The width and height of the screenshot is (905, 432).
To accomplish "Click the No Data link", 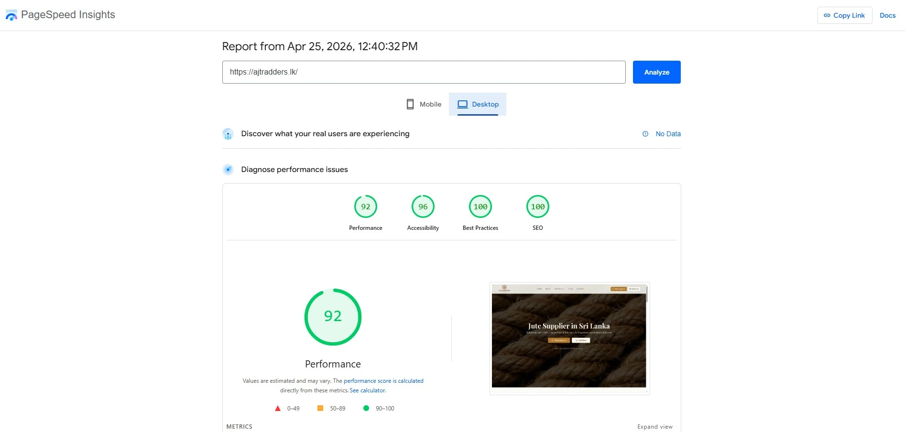I will [668, 134].
